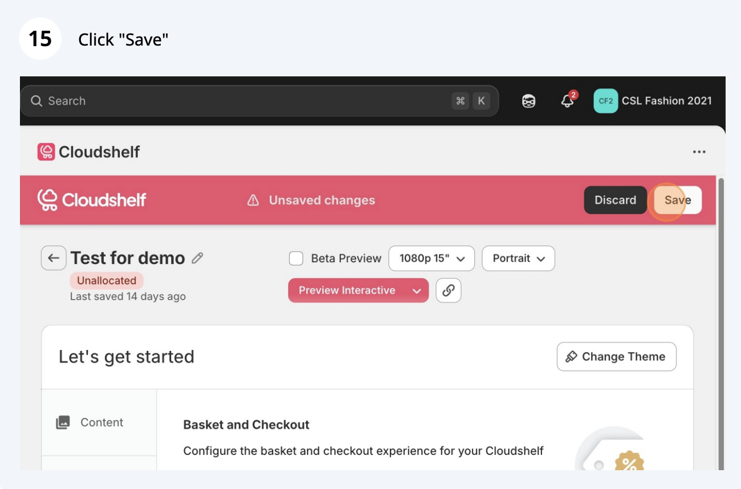Screen dimensions: 741x489
Task: Expand the Preview Interactive arrow menu
Action: point(417,291)
